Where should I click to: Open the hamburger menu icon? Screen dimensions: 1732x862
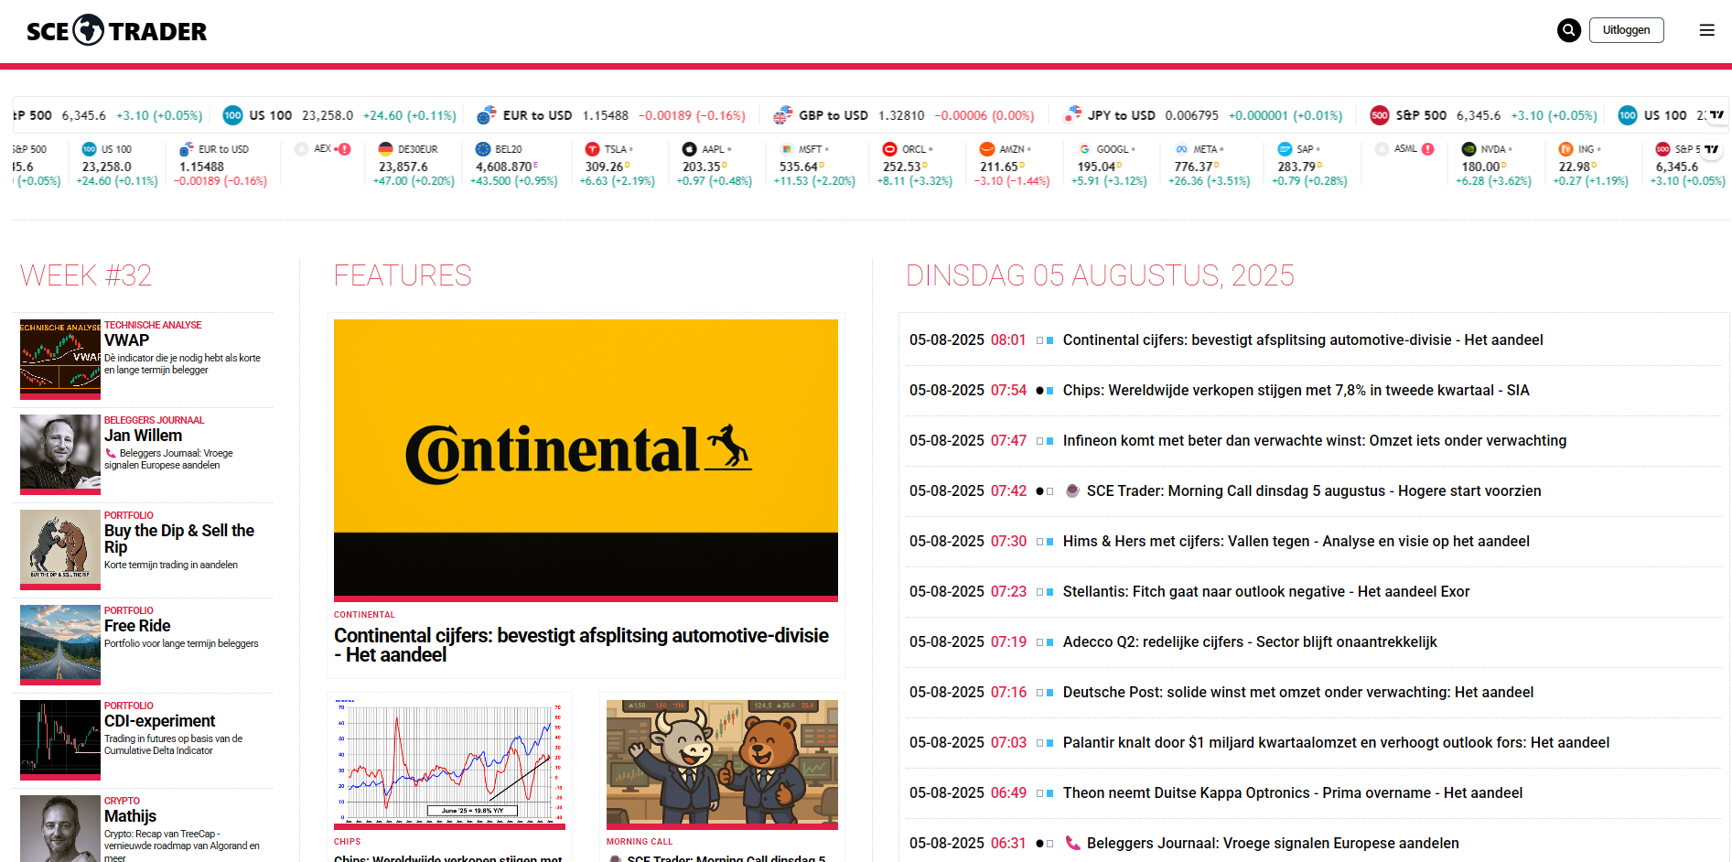[x=1707, y=30]
